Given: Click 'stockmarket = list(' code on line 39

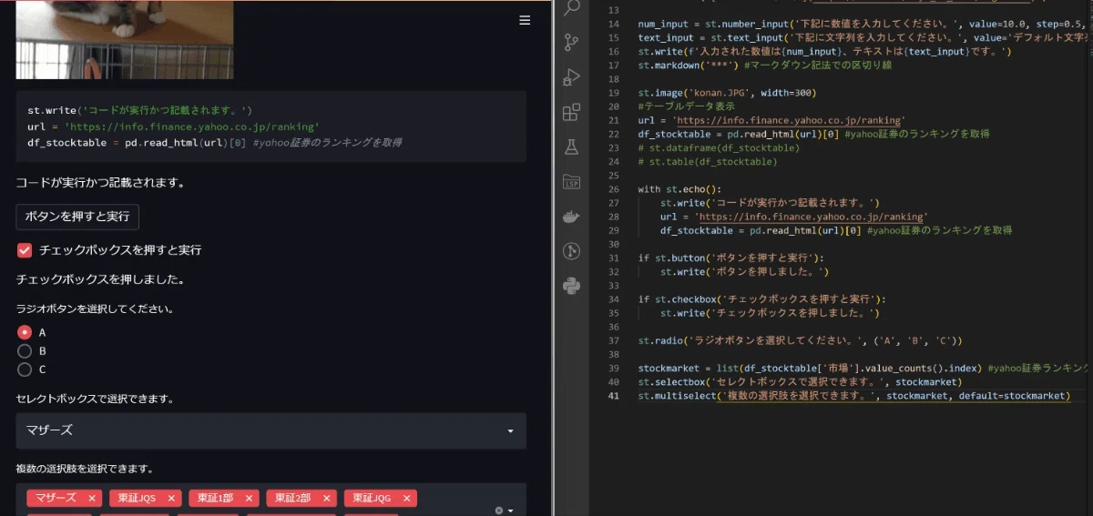Looking at the screenshot, I should click(863, 369).
